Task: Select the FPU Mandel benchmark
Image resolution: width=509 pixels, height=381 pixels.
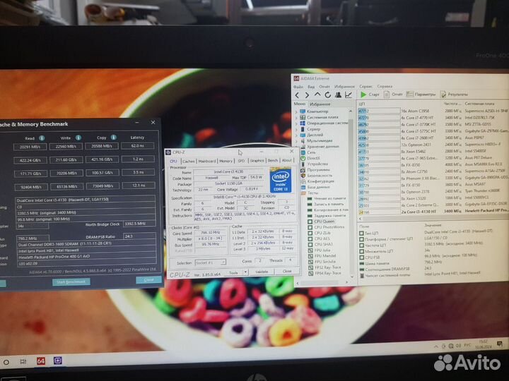Action: pos(322,256)
